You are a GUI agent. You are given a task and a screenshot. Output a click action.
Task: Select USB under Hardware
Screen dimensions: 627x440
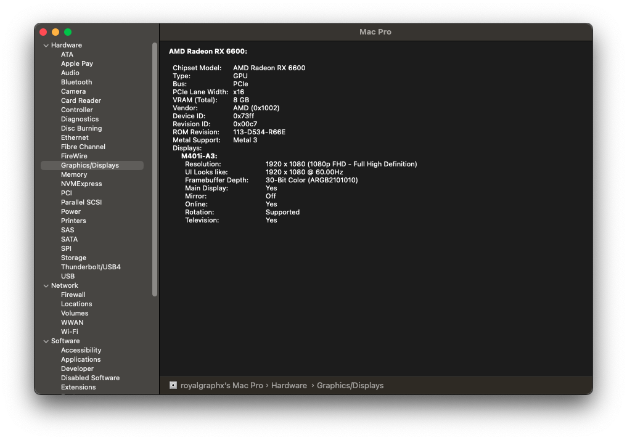click(68, 276)
